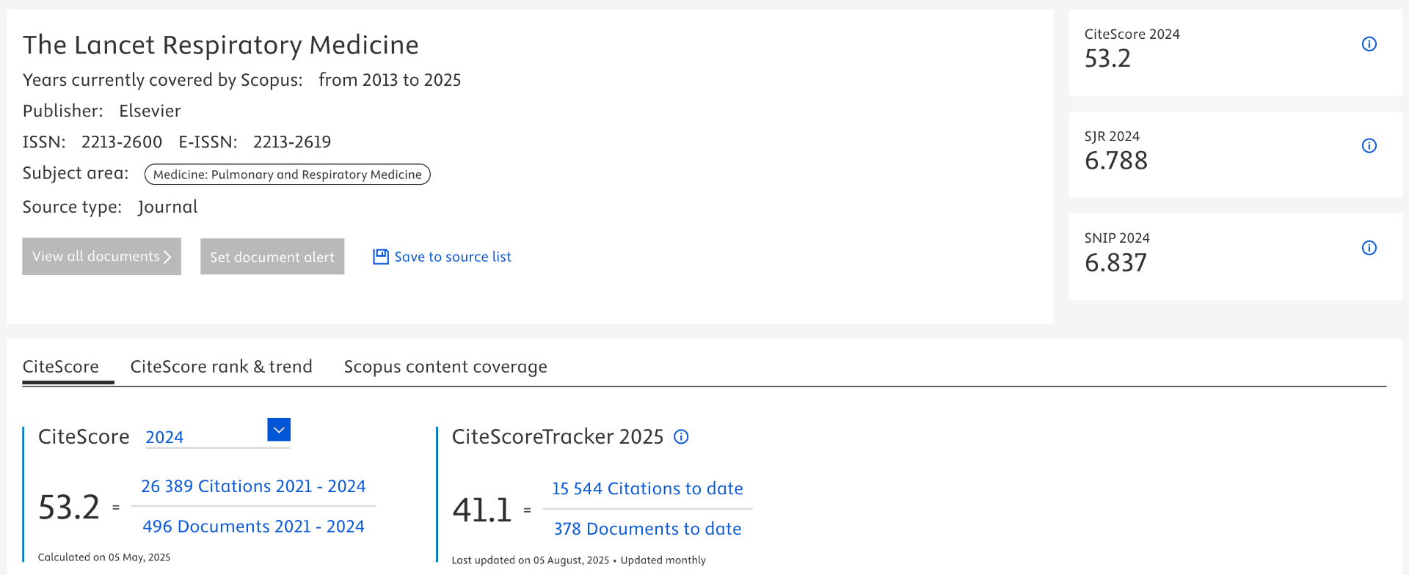
Task: Click Save to source list link
Action: coord(453,257)
